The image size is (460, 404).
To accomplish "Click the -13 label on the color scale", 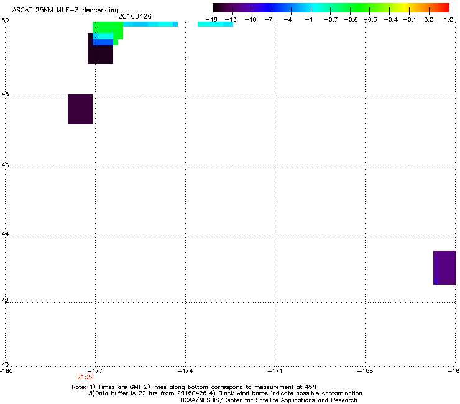I will pyautogui.click(x=231, y=20).
